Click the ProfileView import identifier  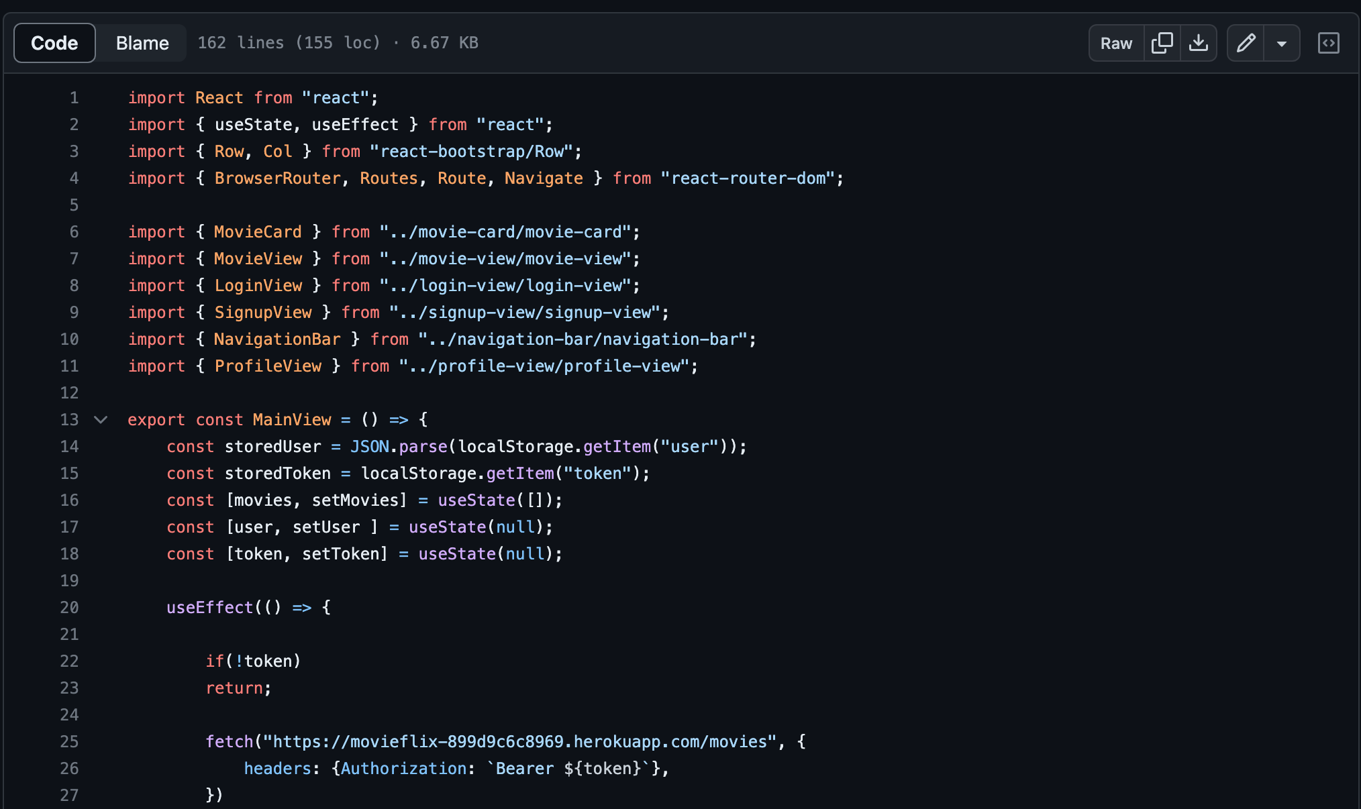point(268,366)
